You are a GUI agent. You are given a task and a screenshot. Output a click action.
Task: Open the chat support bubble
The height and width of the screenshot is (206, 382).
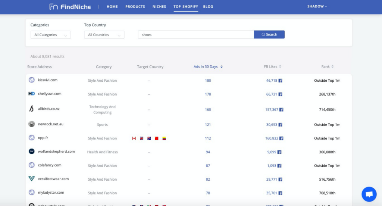pos(369,194)
